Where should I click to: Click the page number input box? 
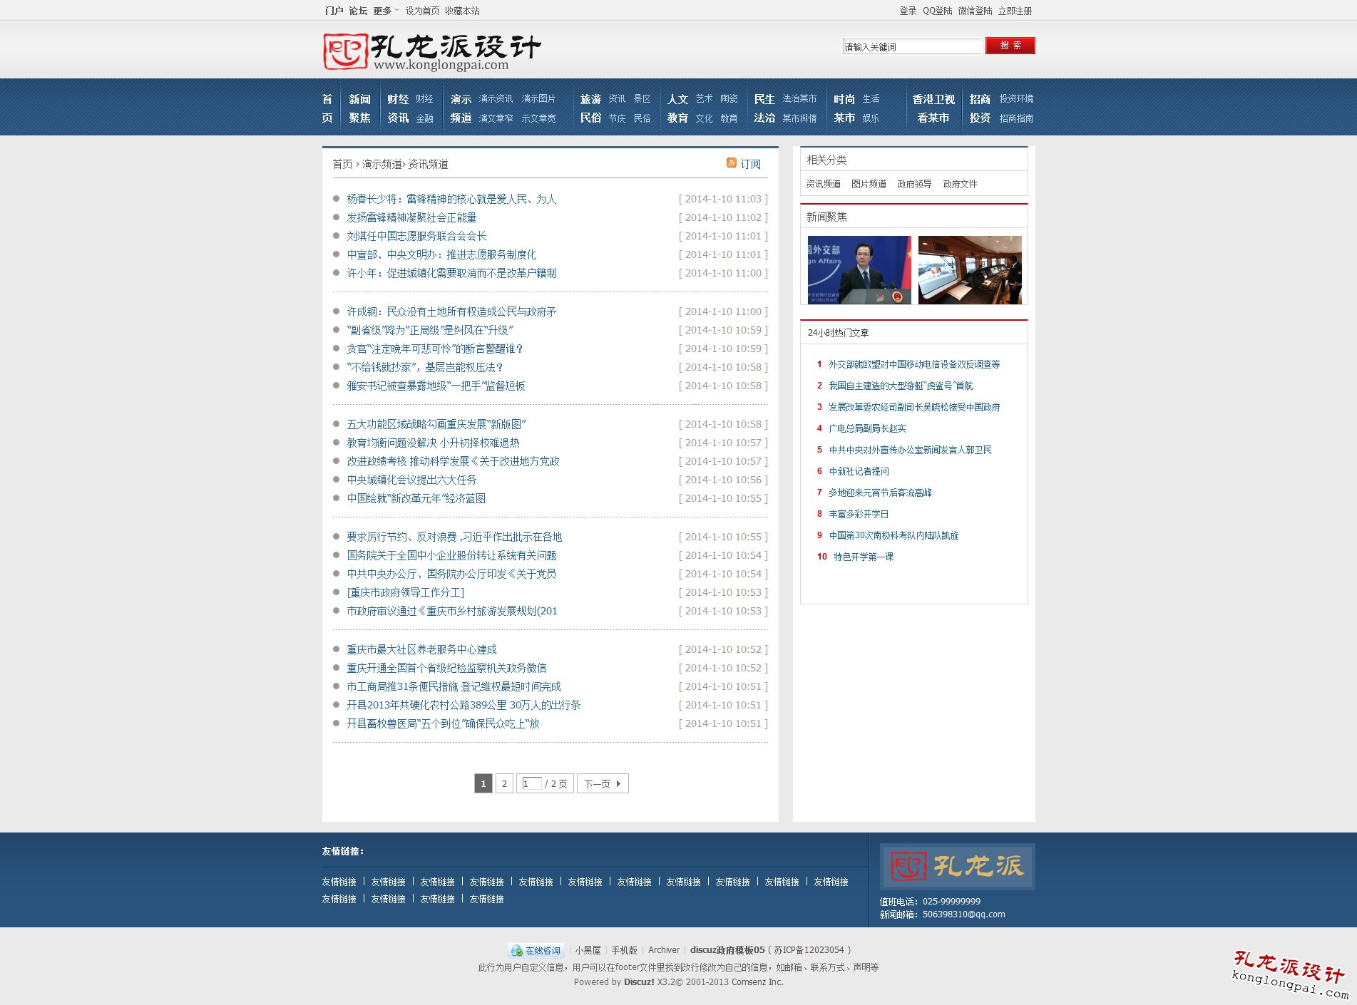532,783
